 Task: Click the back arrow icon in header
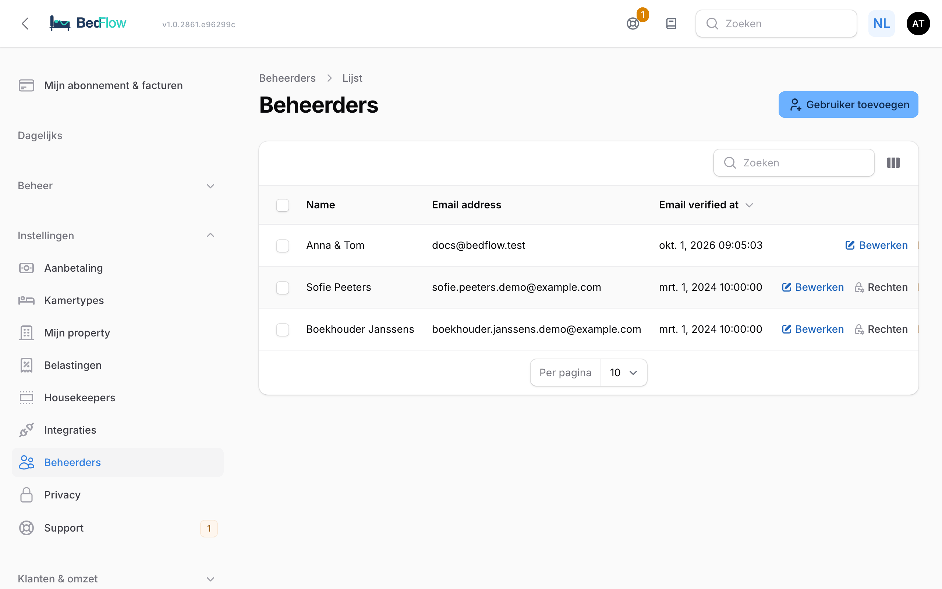point(25,23)
